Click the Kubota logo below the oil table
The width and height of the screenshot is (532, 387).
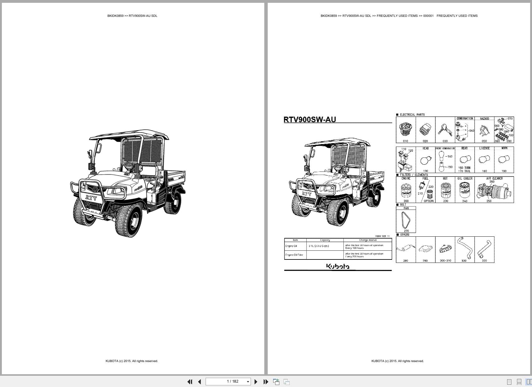[338, 266]
